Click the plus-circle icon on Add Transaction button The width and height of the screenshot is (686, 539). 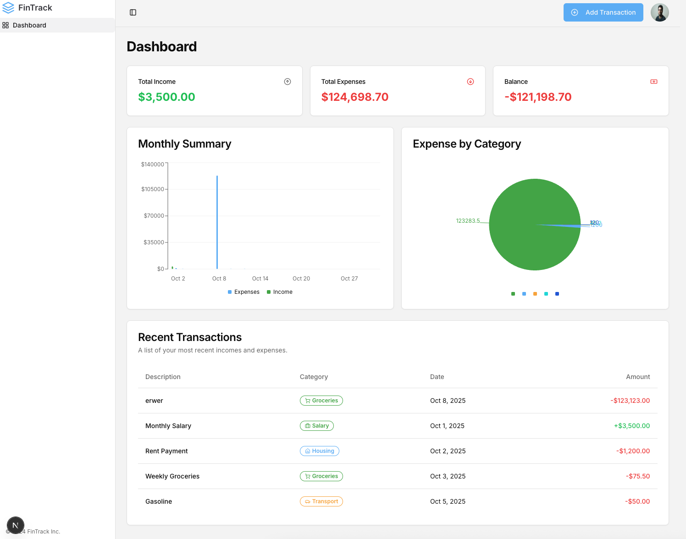tap(575, 12)
